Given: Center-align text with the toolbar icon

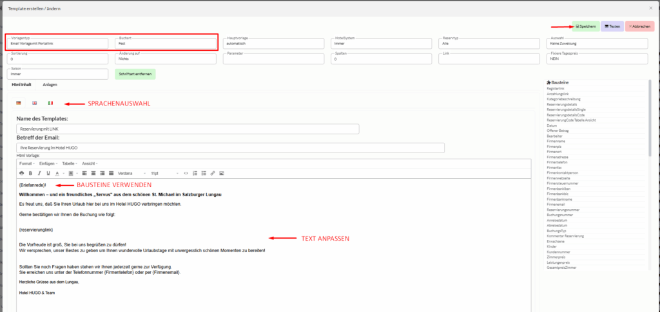Looking at the screenshot, I should coord(93,173).
